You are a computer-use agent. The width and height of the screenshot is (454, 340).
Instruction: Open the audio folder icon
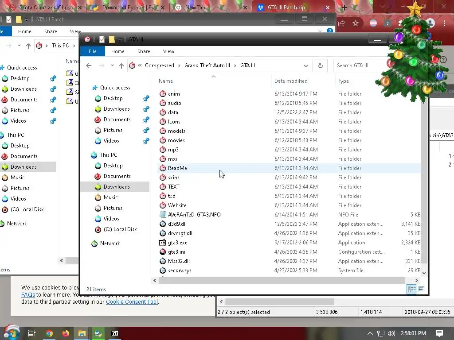163,103
